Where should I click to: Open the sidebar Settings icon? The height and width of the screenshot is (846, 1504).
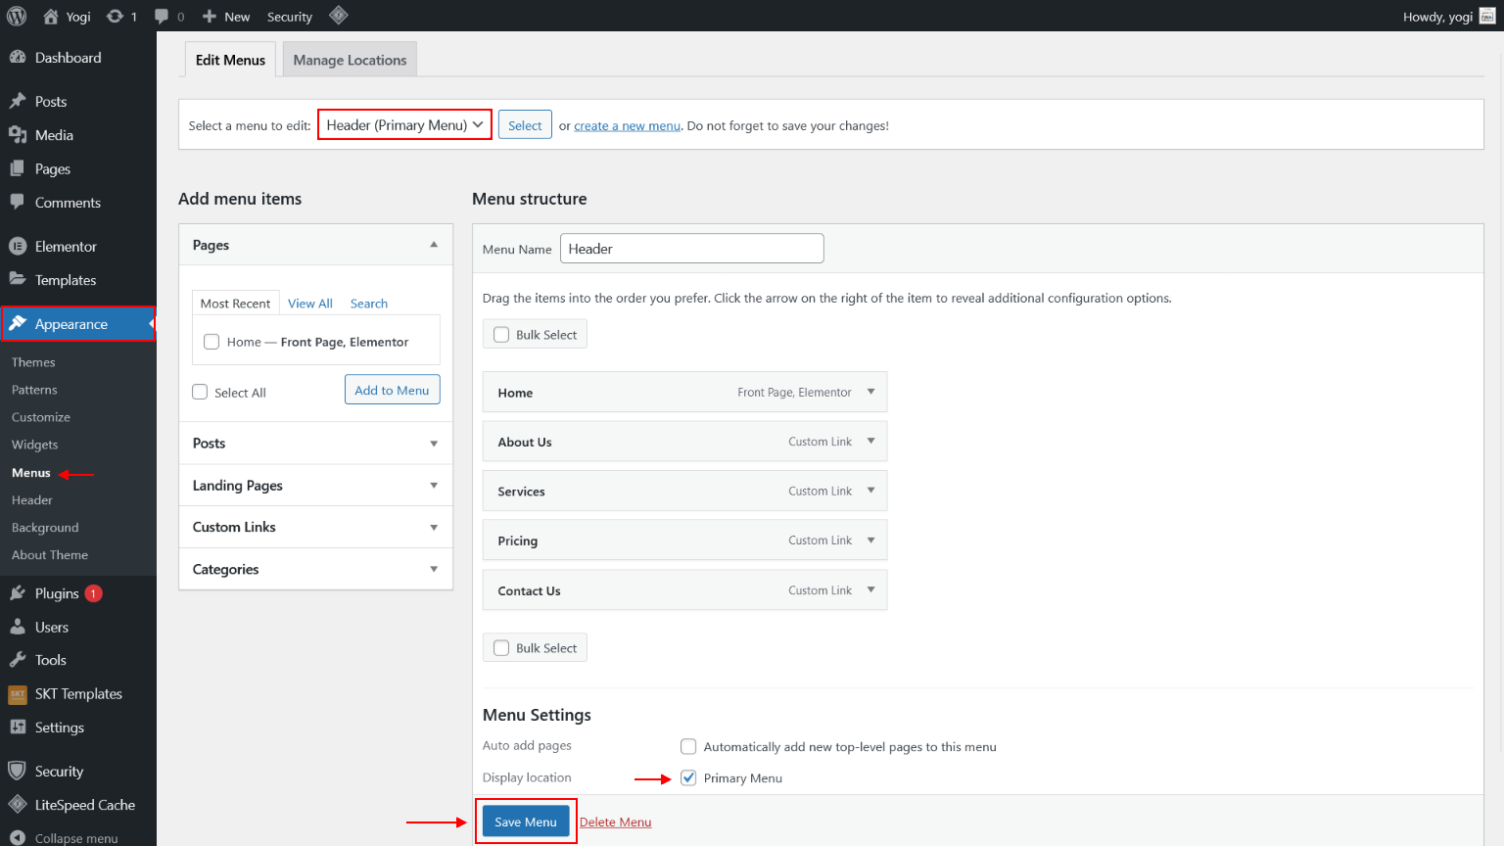point(18,727)
